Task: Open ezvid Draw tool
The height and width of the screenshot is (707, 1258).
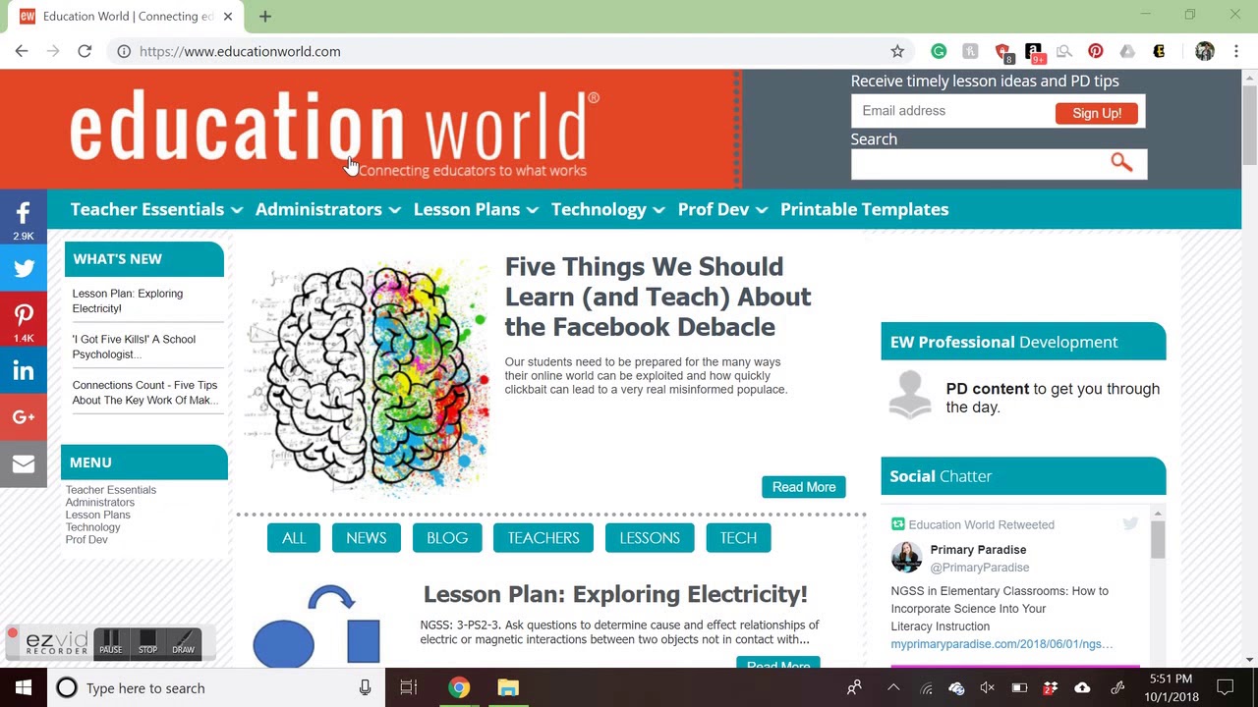Action: tap(183, 642)
